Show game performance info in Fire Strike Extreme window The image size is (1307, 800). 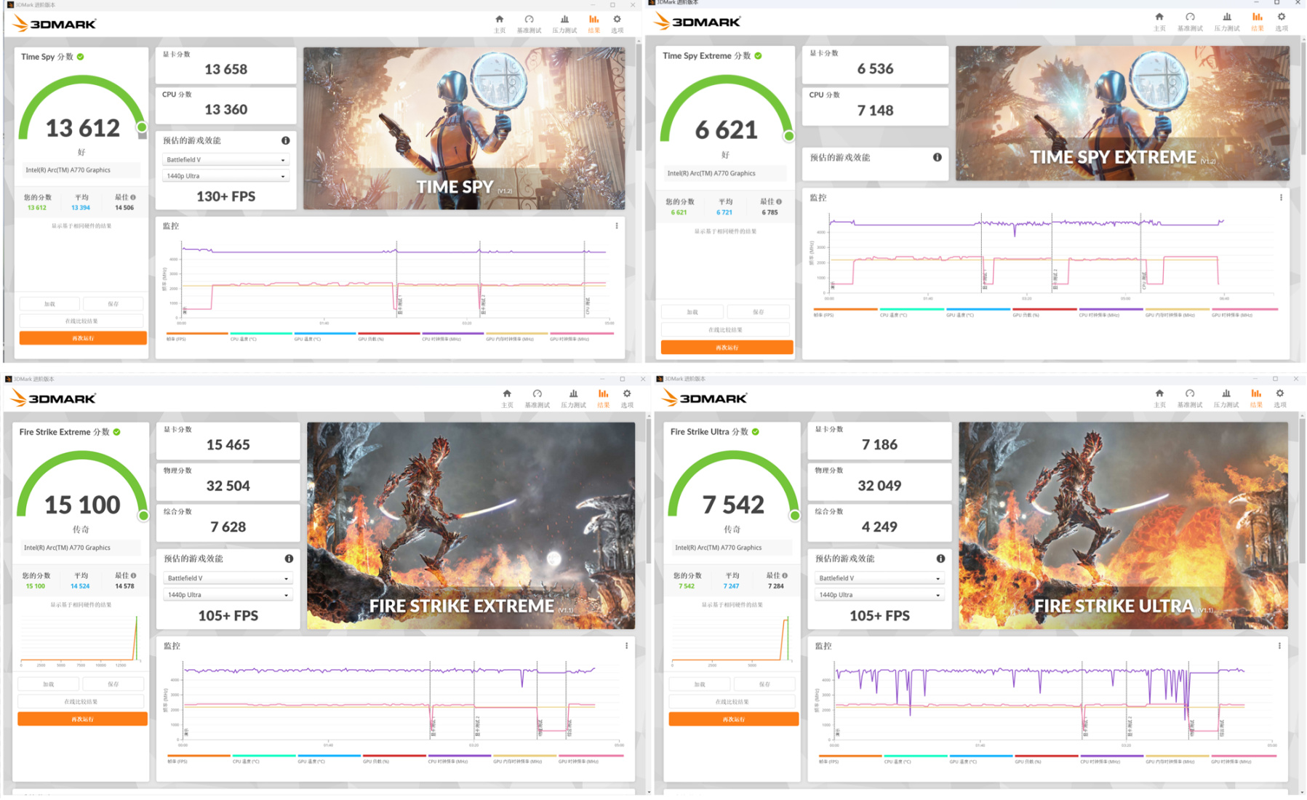click(x=289, y=559)
